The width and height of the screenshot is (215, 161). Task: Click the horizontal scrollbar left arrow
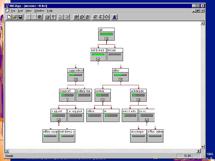[7, 151]
